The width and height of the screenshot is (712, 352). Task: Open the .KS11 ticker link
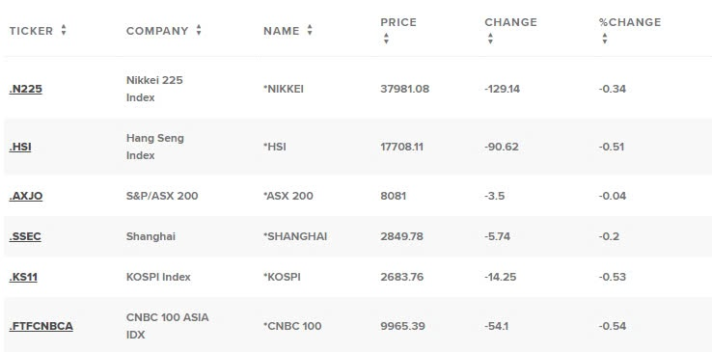click(x=23, y=277)
